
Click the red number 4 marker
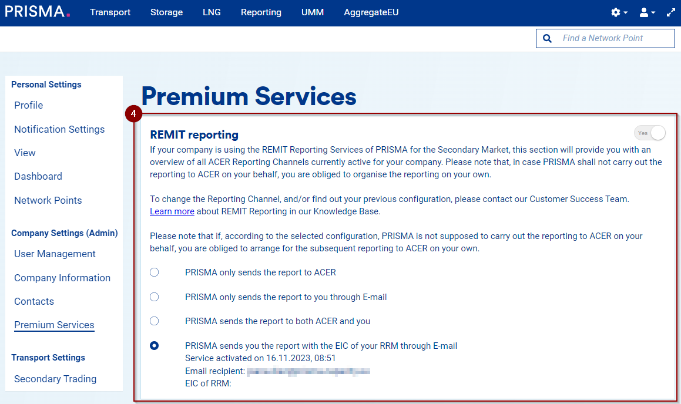pyautogui.click(x=134, y=114)
